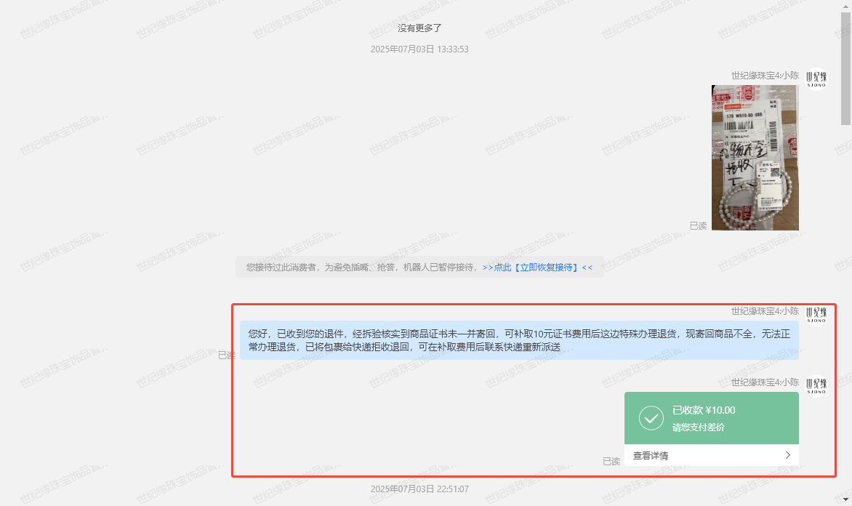Click the 已读 status beside the package photo
The width and height of the screenshot is (852, 506).
(698, 226)
